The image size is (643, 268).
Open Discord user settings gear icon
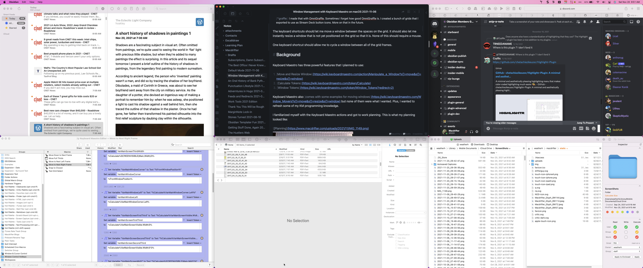[477, 132]
